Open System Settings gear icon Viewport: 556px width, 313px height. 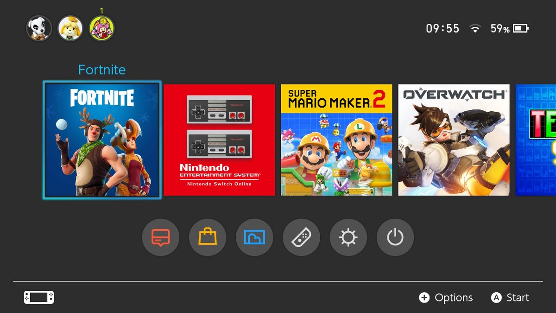(348, 237)
